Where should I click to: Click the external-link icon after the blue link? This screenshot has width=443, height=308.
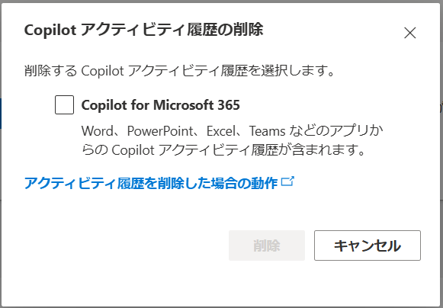coord(288,181)
